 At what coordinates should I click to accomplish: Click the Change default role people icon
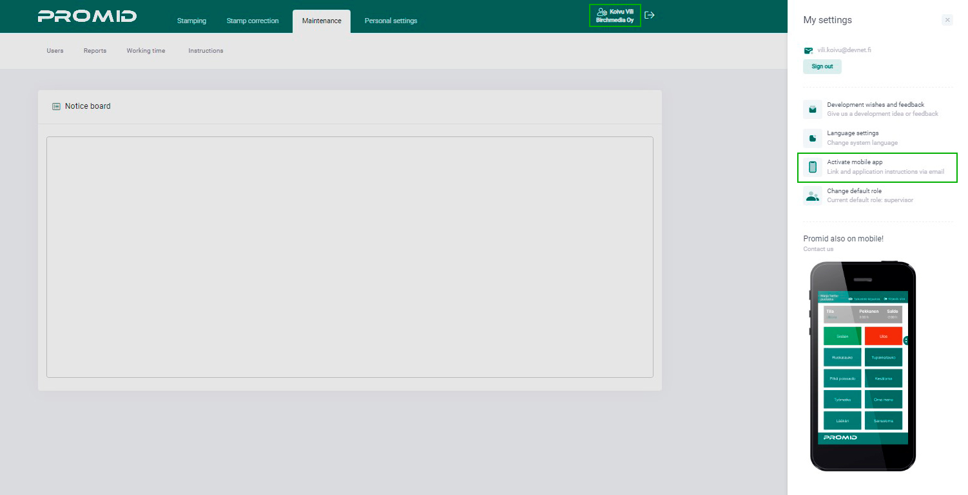[811, 196]
